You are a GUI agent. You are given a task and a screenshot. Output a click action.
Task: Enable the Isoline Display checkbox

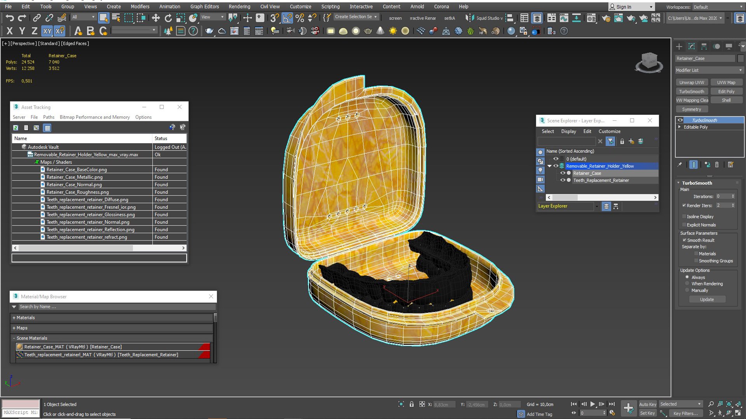click(x=684, y=216)
